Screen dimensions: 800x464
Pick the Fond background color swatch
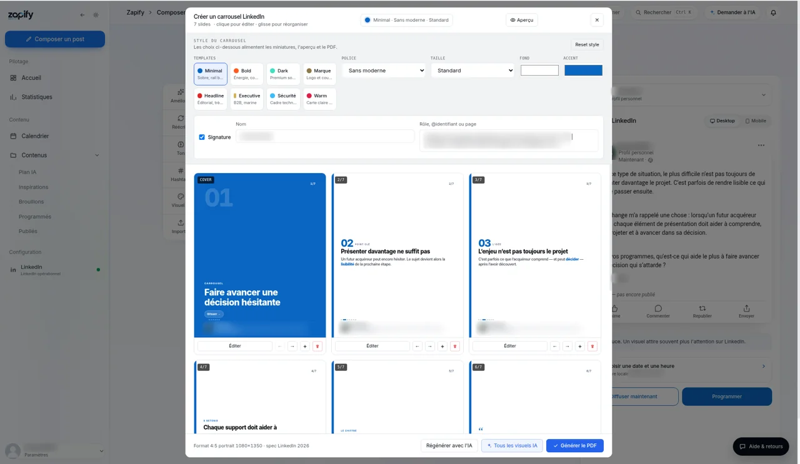539,71
